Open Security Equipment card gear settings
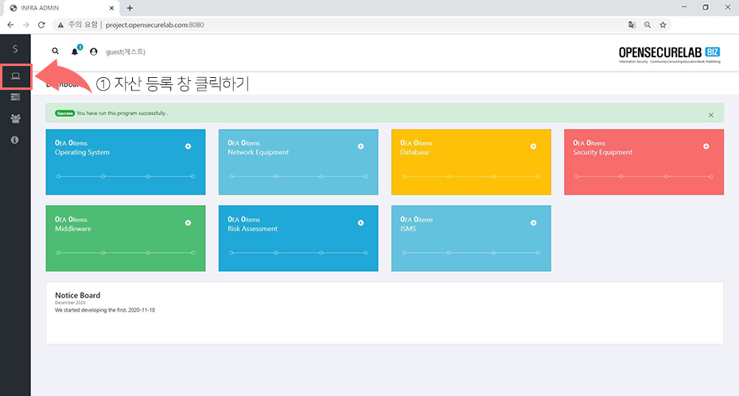 tap(706, 146)
